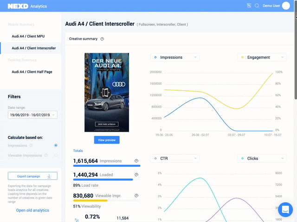Click info icon beside Impressions filter option
The width and height of the screenshot is (297, 222).
click(x=31, y=145)
